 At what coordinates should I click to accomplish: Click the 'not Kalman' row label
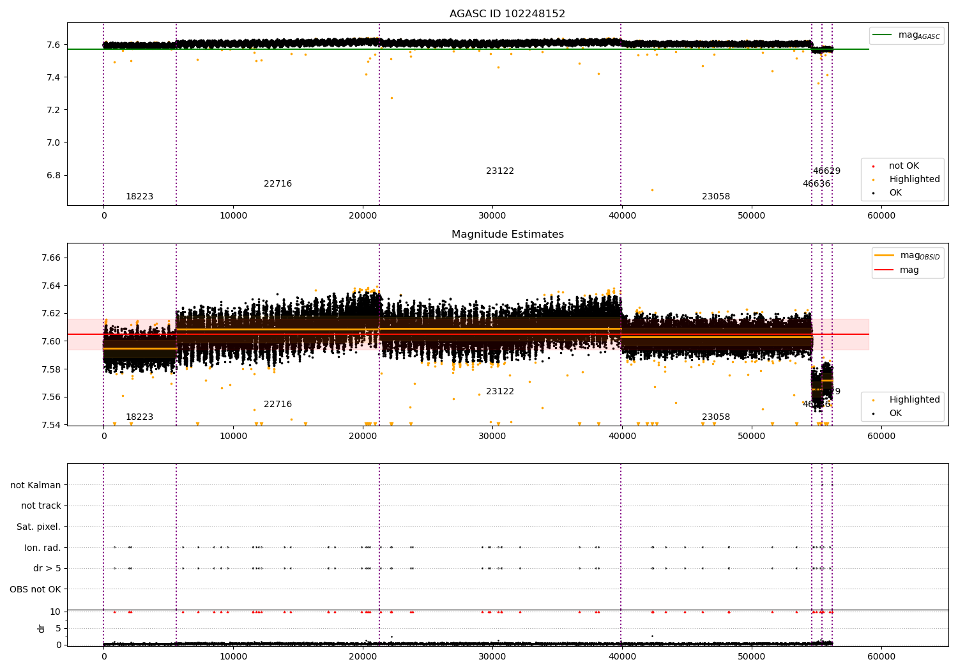[x=36, y=485]
